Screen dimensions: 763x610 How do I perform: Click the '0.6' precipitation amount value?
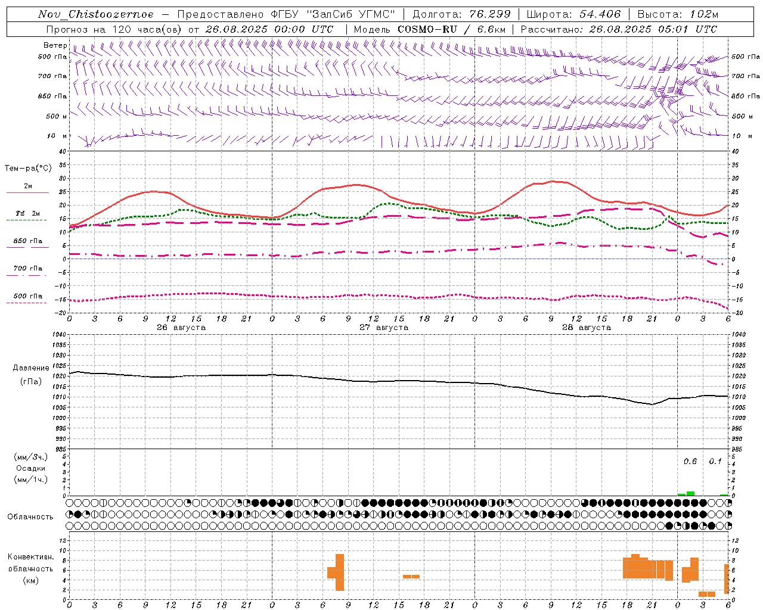pyautogui.click(x=690, y=461)
